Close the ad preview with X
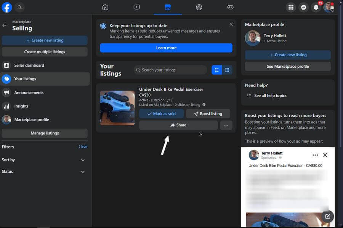343x228 pixels. click(x=325, y=155)
